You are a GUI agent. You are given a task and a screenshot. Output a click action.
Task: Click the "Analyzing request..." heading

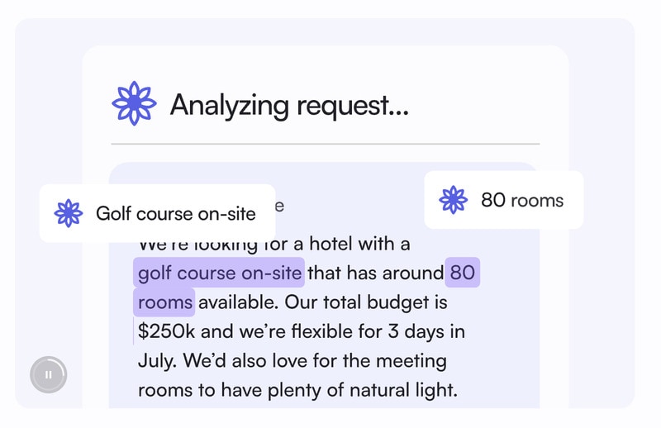pyautogui.click(x=289, y=105)
